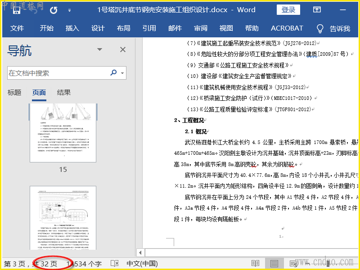Click the proofing errors icon in status bar

[x=114, y=263]
